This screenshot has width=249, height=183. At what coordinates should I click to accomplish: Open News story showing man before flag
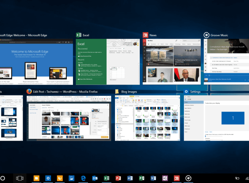pyautogui.click(x=187, y=75)
